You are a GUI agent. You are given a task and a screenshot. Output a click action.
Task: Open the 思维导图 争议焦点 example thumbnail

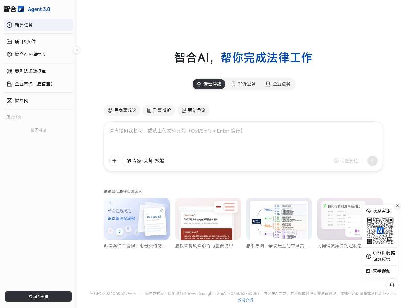coord(279,219)
